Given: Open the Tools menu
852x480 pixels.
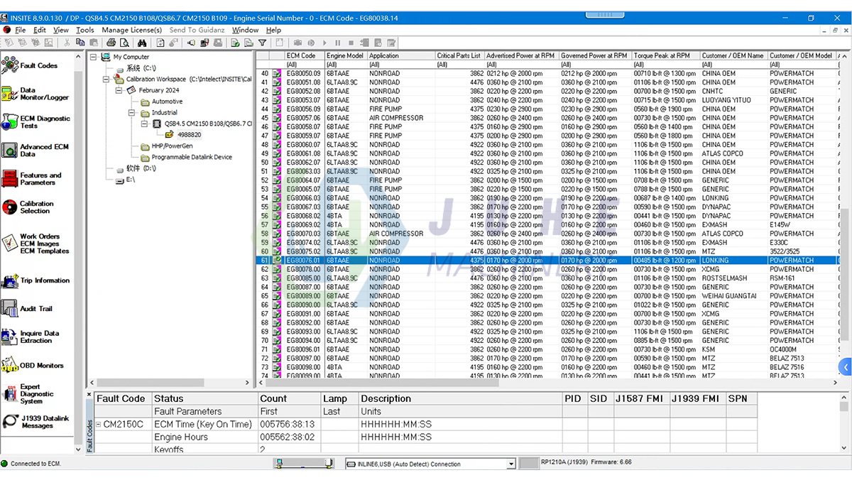Looking at the screenshot, I should (x=85, y=31).
